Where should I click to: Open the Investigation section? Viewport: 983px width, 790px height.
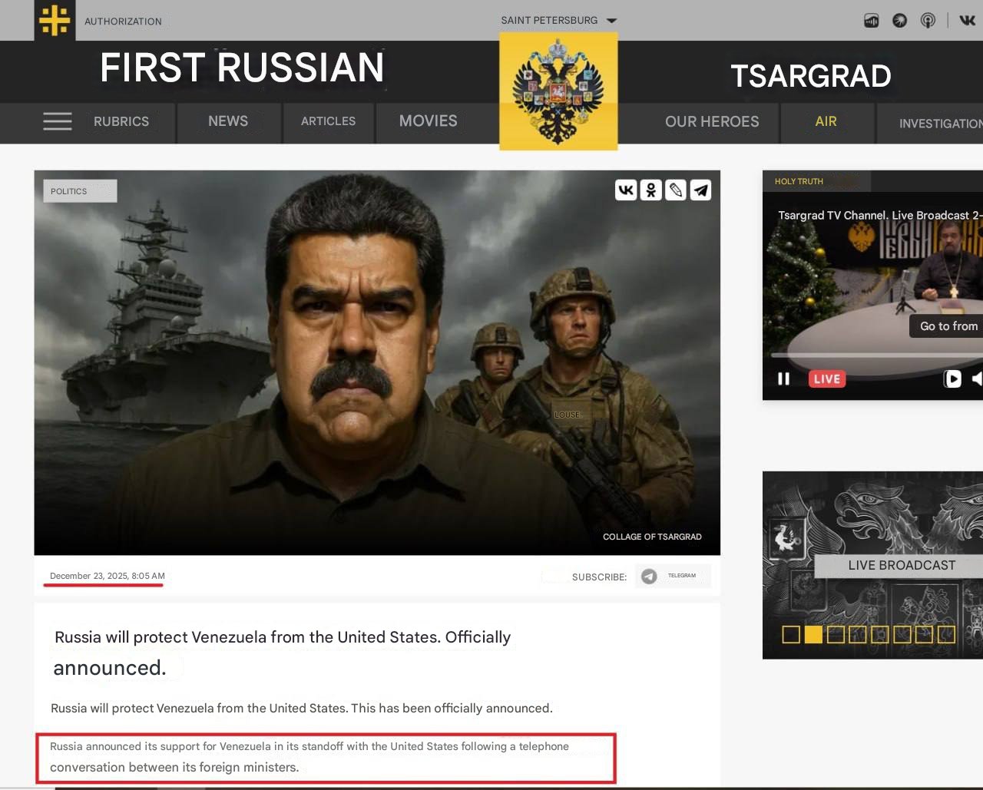tap(941, 123)
